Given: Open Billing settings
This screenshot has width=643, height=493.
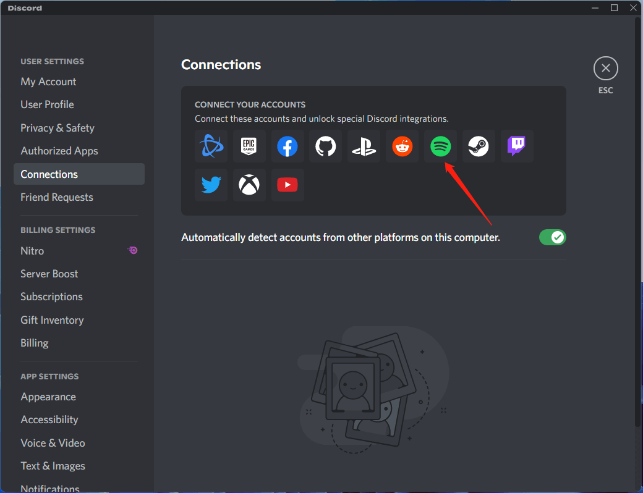Looking at the screenshot, I should pos(79,343).
